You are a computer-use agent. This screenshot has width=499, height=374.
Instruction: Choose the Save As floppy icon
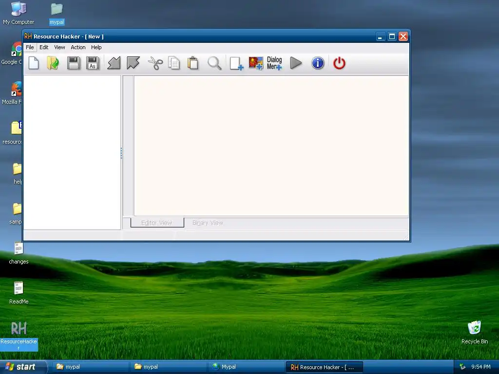pos(93,63)
